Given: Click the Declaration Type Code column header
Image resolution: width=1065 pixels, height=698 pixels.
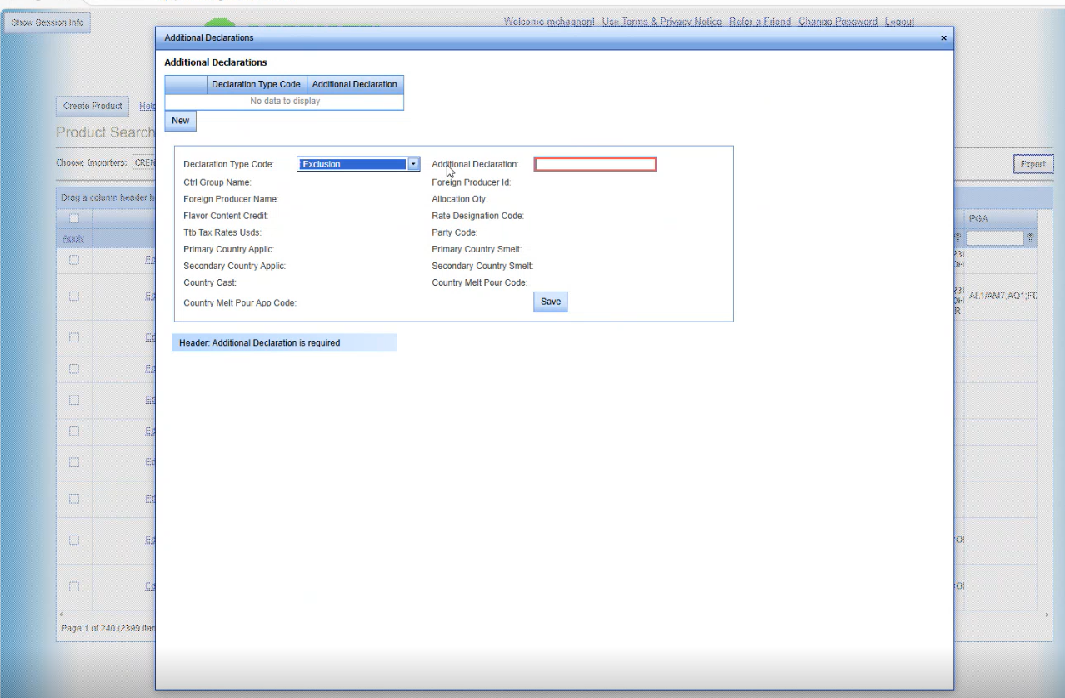Looking at the screenshot, I should pyautogui.click(x=256, y=84).
